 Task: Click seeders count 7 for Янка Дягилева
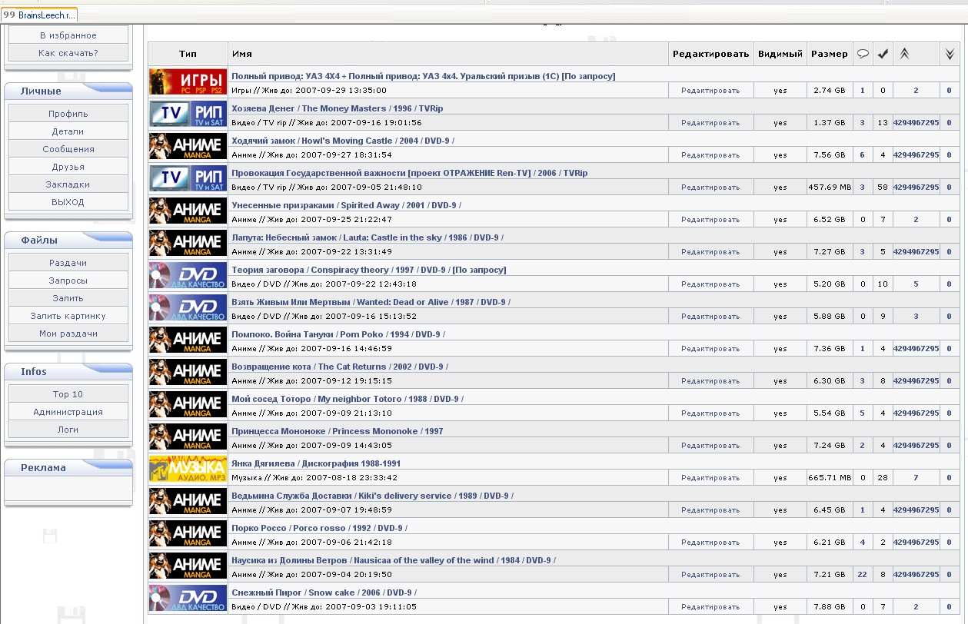(x=916, y=477)
